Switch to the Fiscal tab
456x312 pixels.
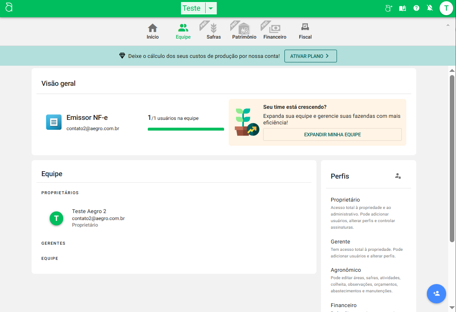coord(305,32)
